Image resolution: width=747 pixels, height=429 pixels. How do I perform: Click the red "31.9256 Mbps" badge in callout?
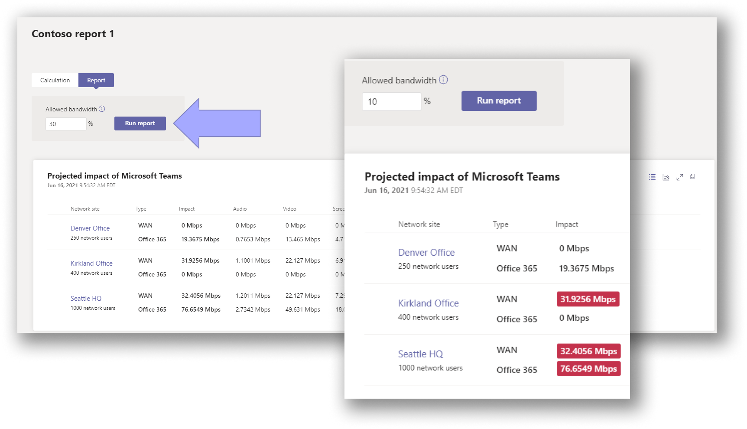click(588, 299)
